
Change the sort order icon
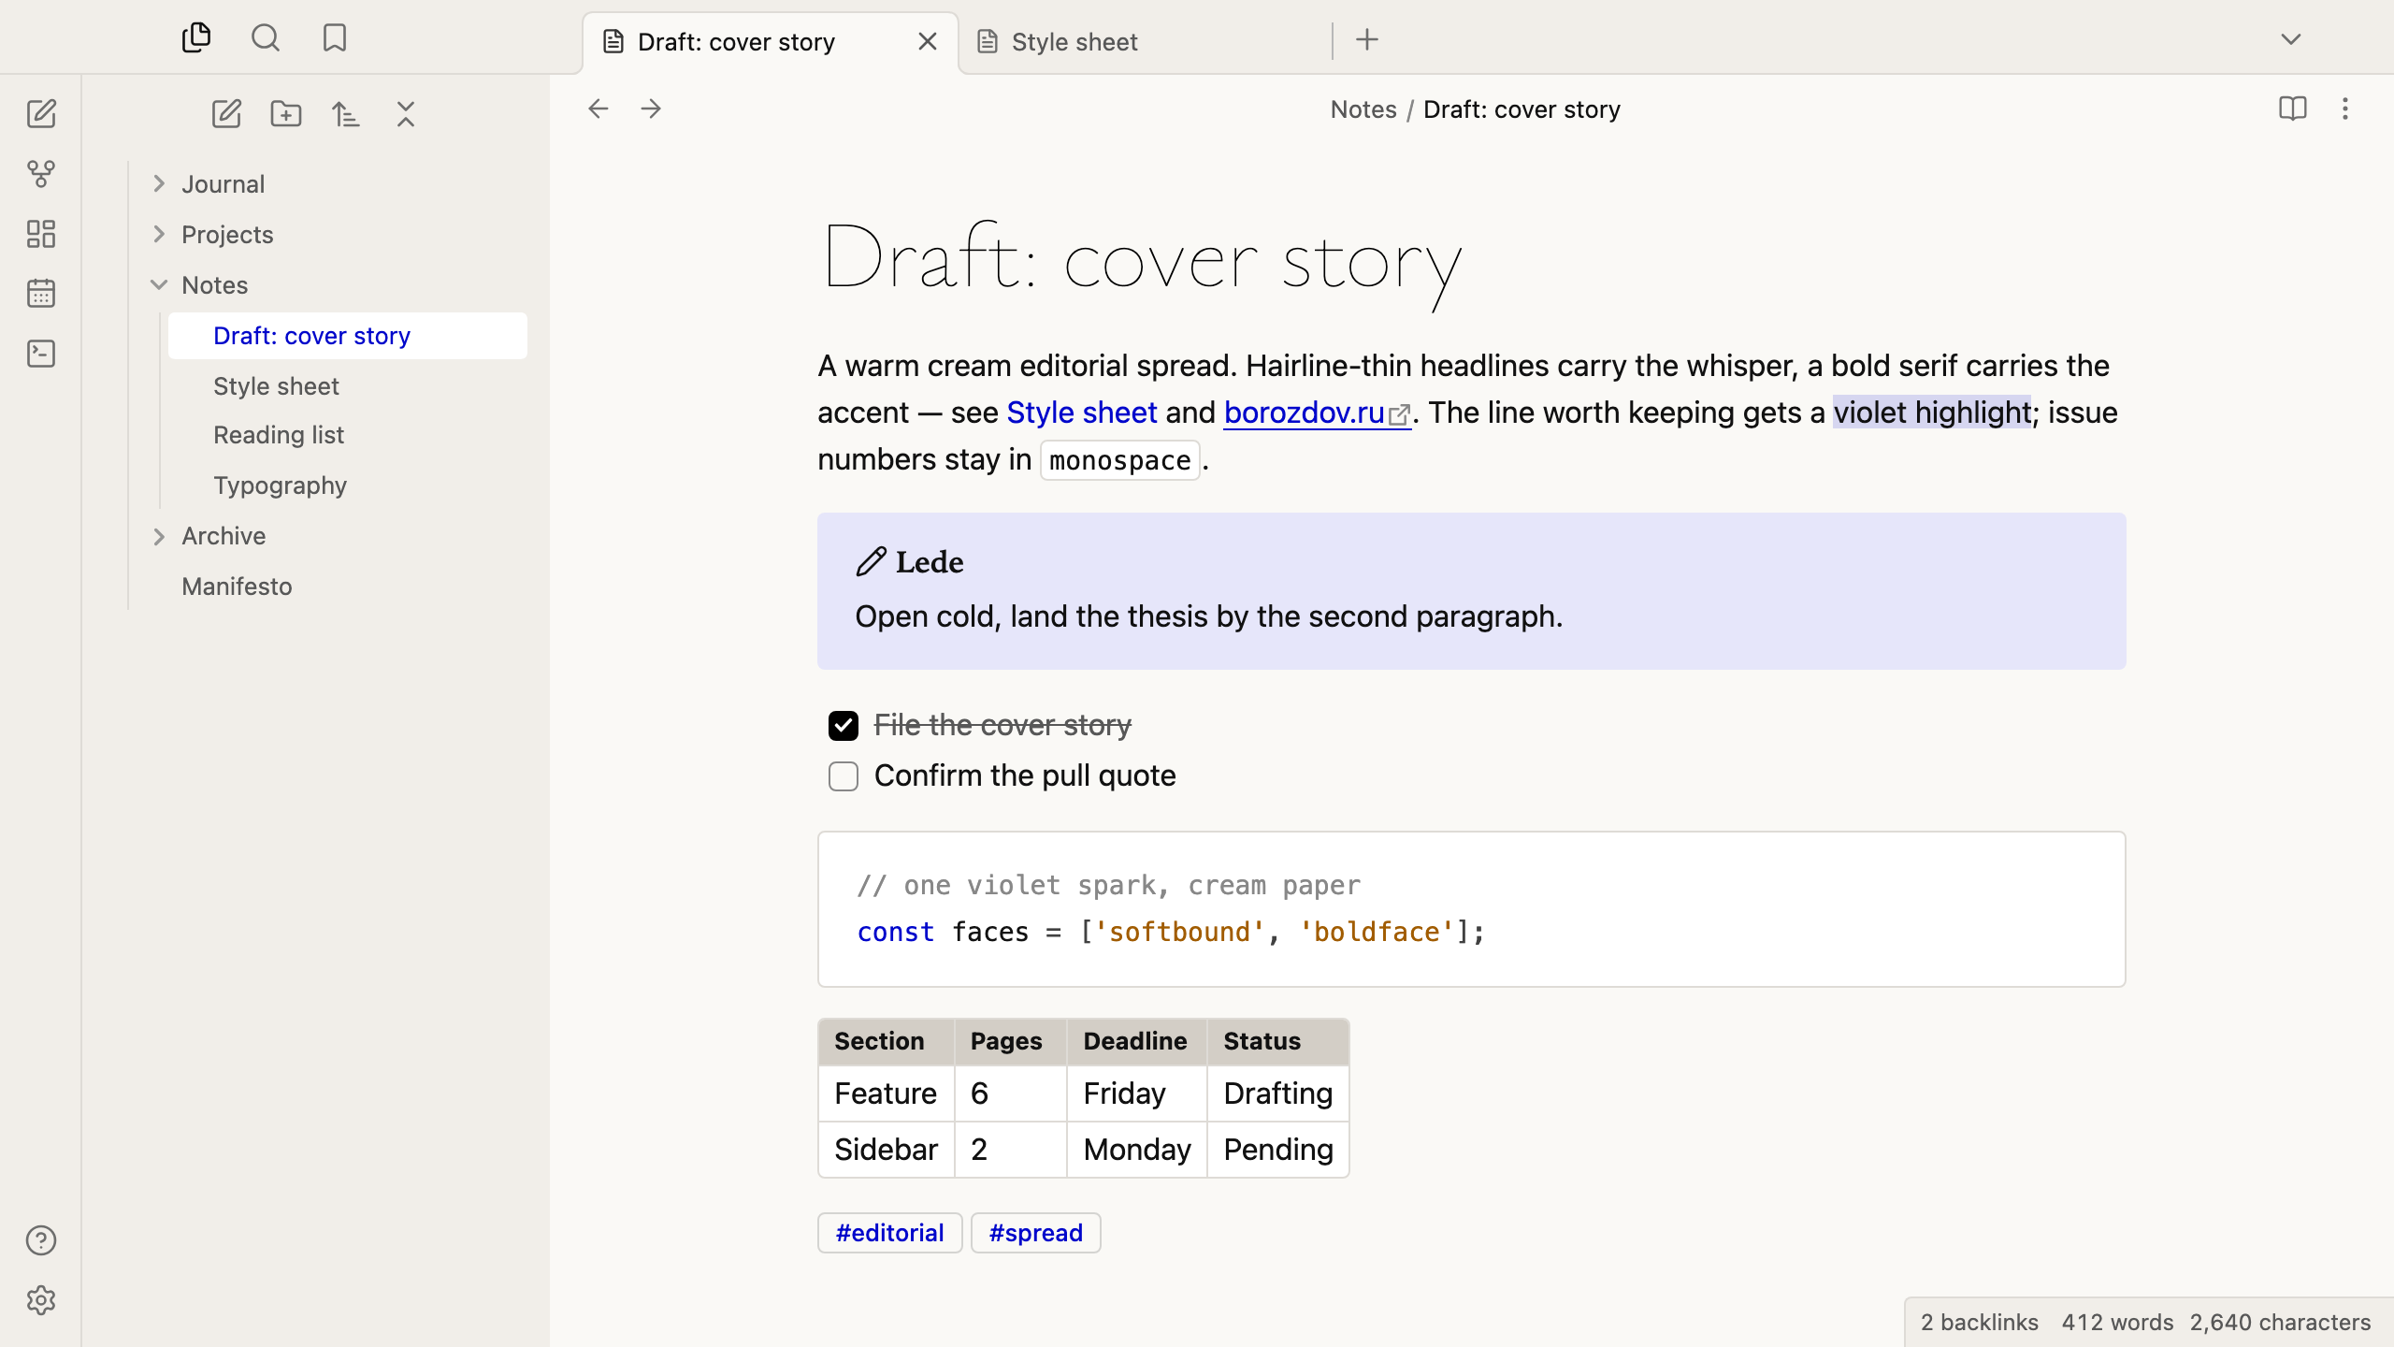346,114
